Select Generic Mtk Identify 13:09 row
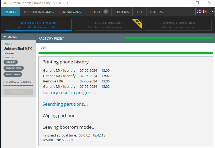 76,71
